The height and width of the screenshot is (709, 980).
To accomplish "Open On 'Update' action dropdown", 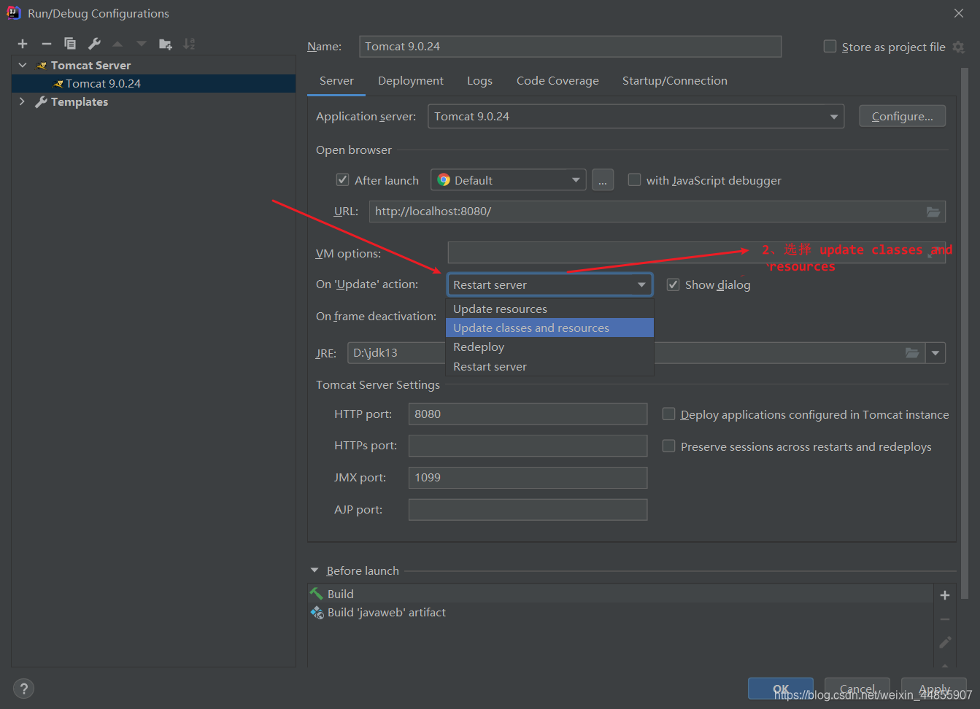I will 549,284.
